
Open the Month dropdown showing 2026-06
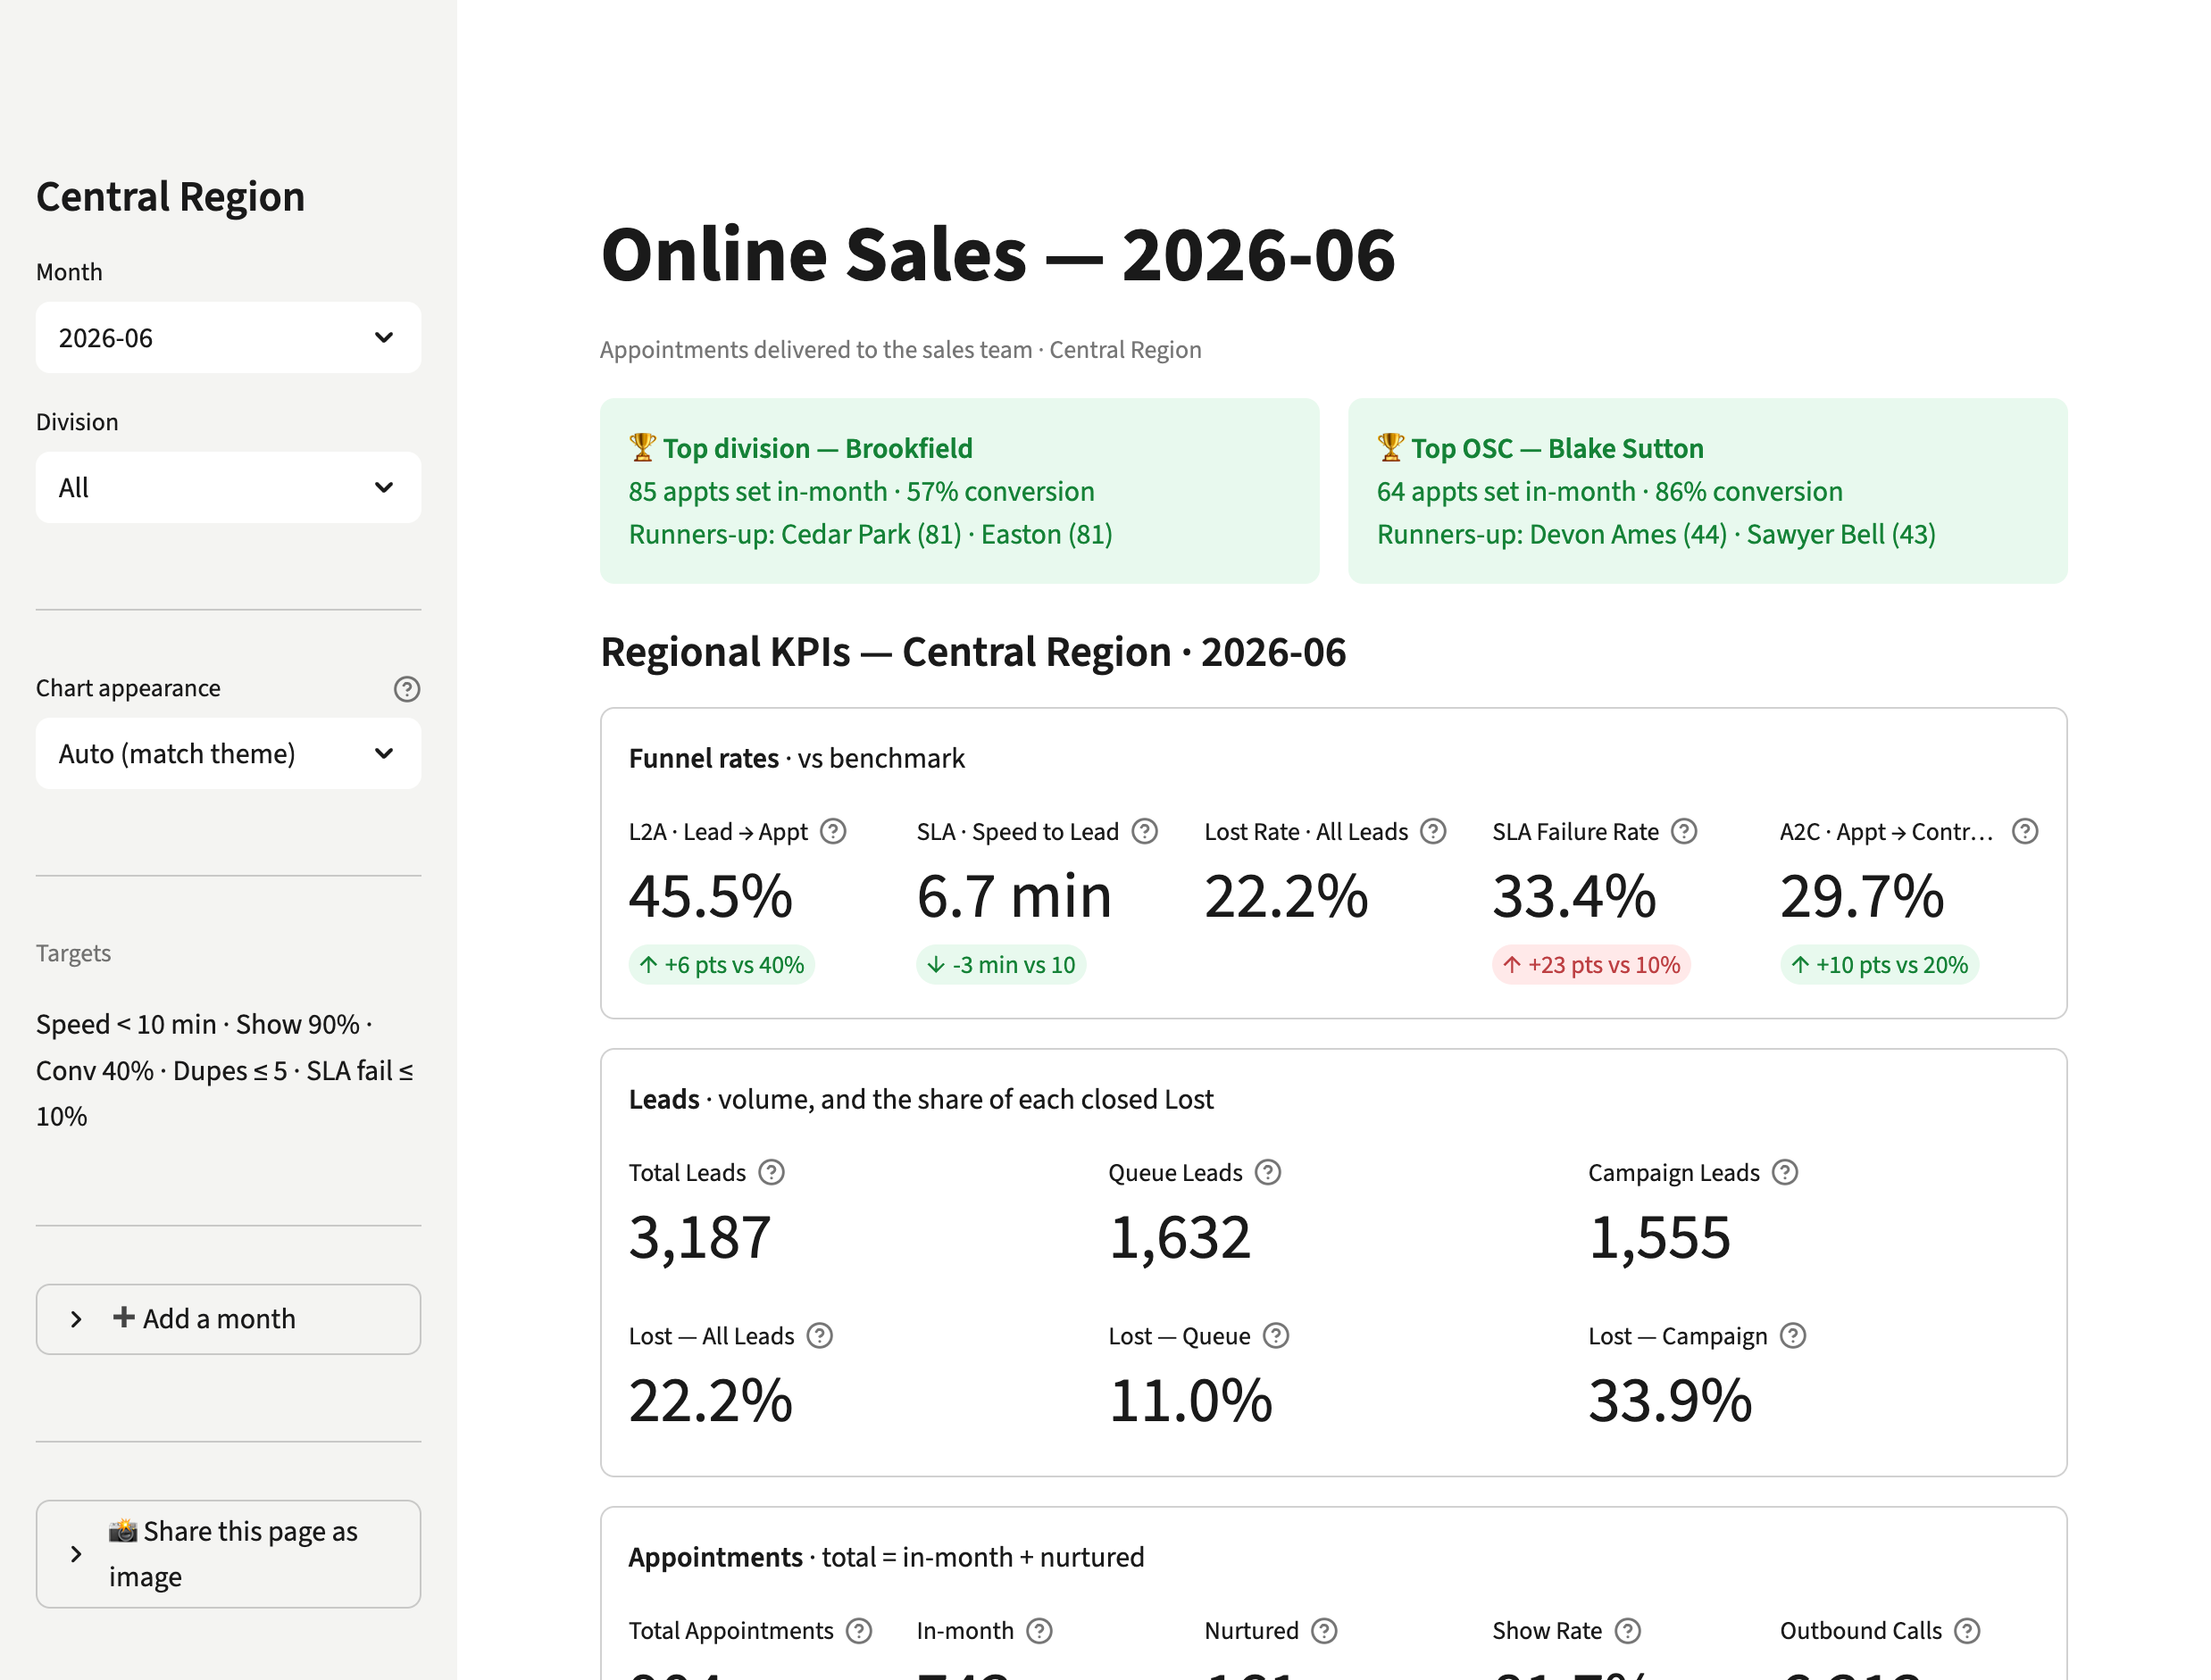click(228, 338)
